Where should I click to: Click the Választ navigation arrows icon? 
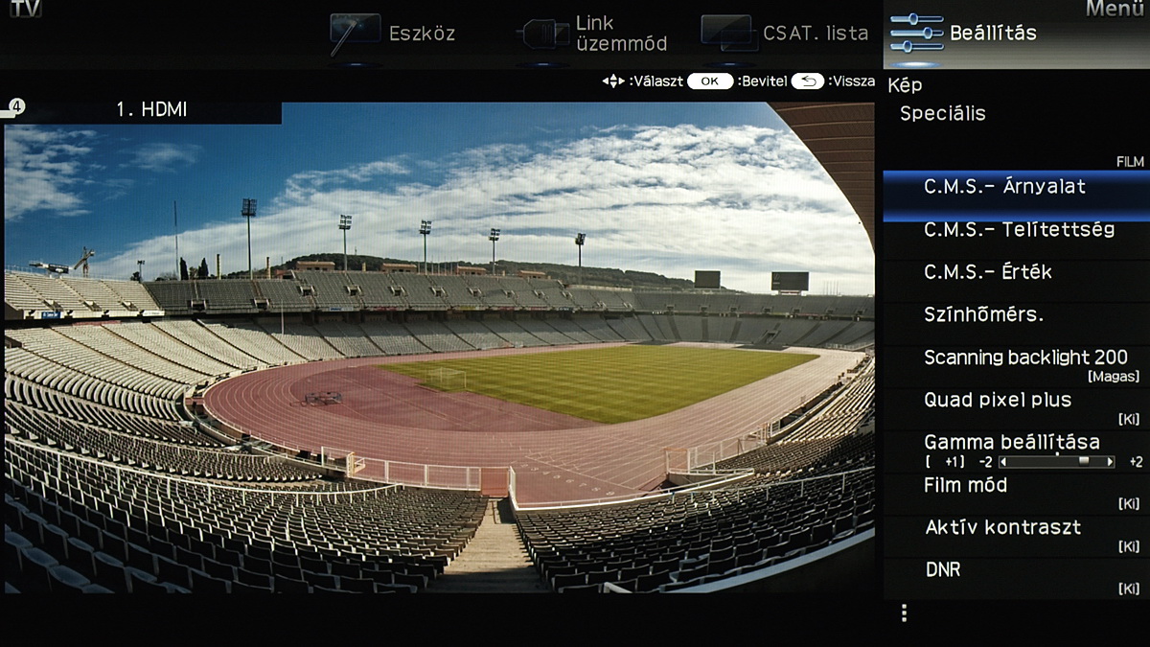613,81
